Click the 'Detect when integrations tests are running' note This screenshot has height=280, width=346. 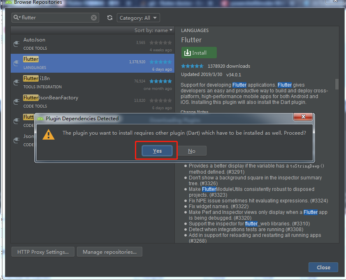coord(246,230)
